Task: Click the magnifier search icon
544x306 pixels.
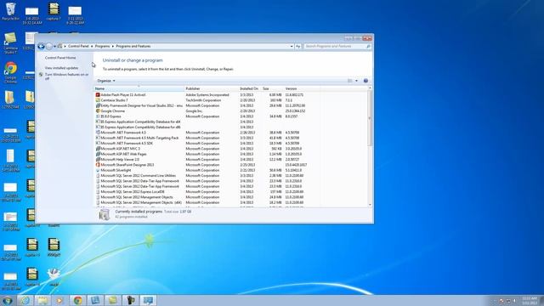Action: [x=368, y=46]
